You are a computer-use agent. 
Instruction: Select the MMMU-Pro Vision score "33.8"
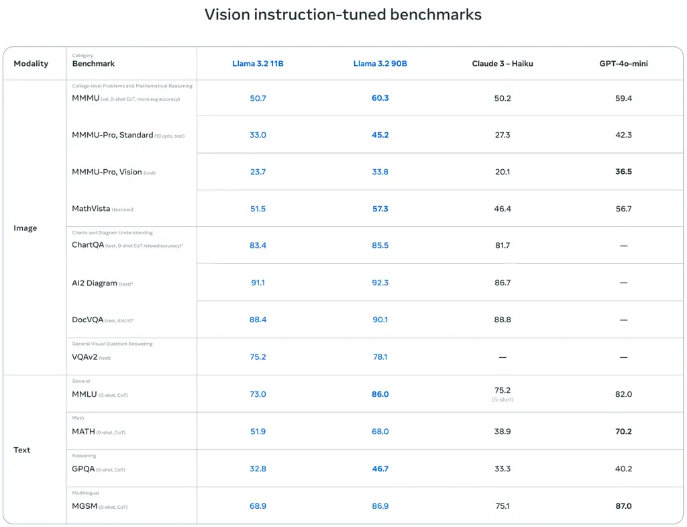[x=380, y=172]
